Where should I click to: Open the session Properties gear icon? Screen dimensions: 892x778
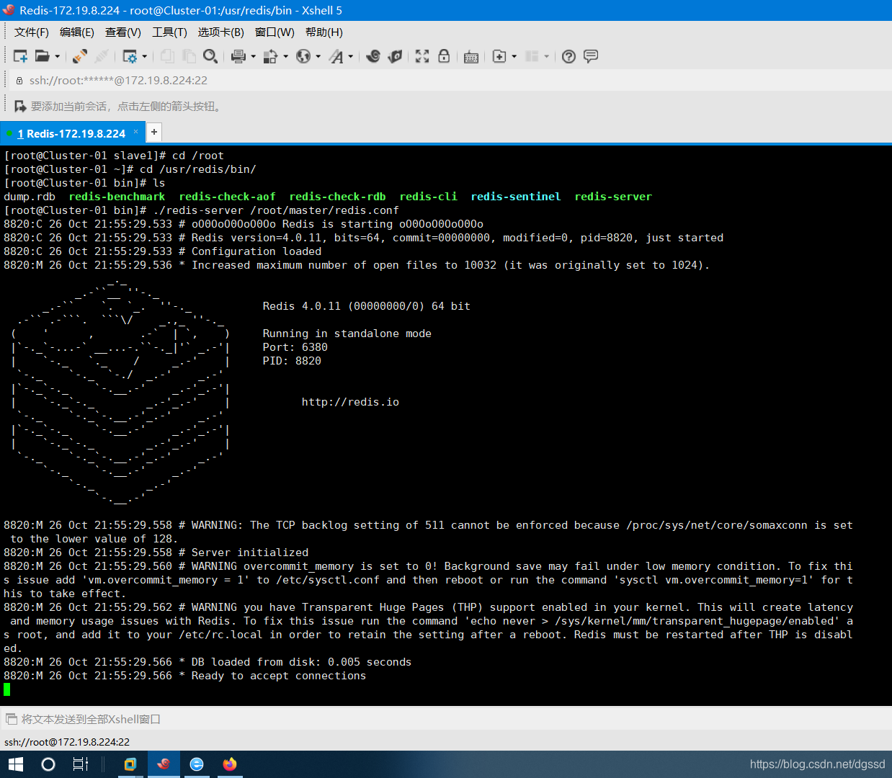(x=130, y=56)
